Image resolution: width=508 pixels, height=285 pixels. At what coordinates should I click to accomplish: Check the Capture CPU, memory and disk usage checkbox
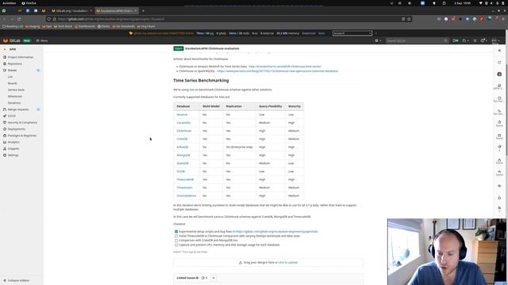[x=176, y=245]
